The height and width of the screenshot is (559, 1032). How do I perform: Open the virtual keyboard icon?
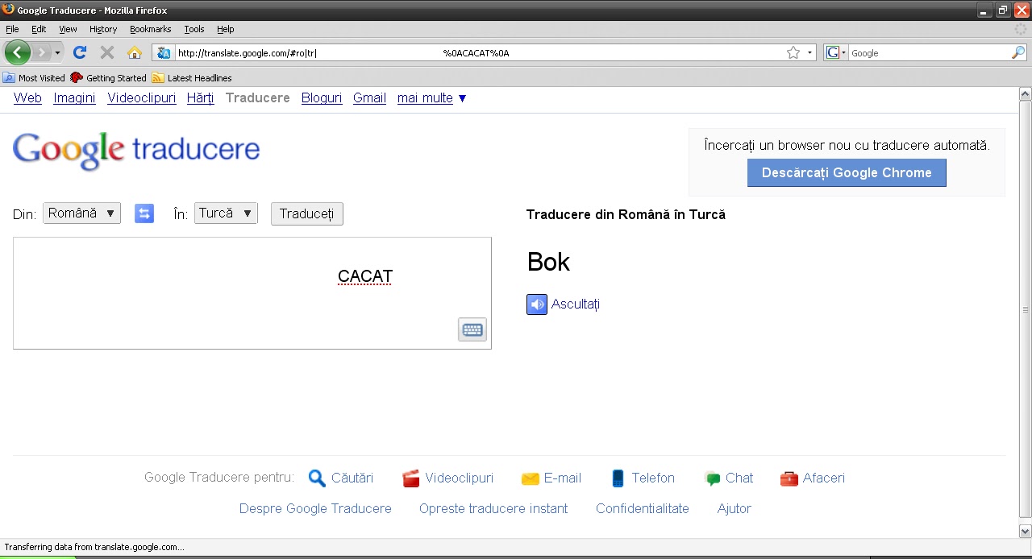[472, 329]
